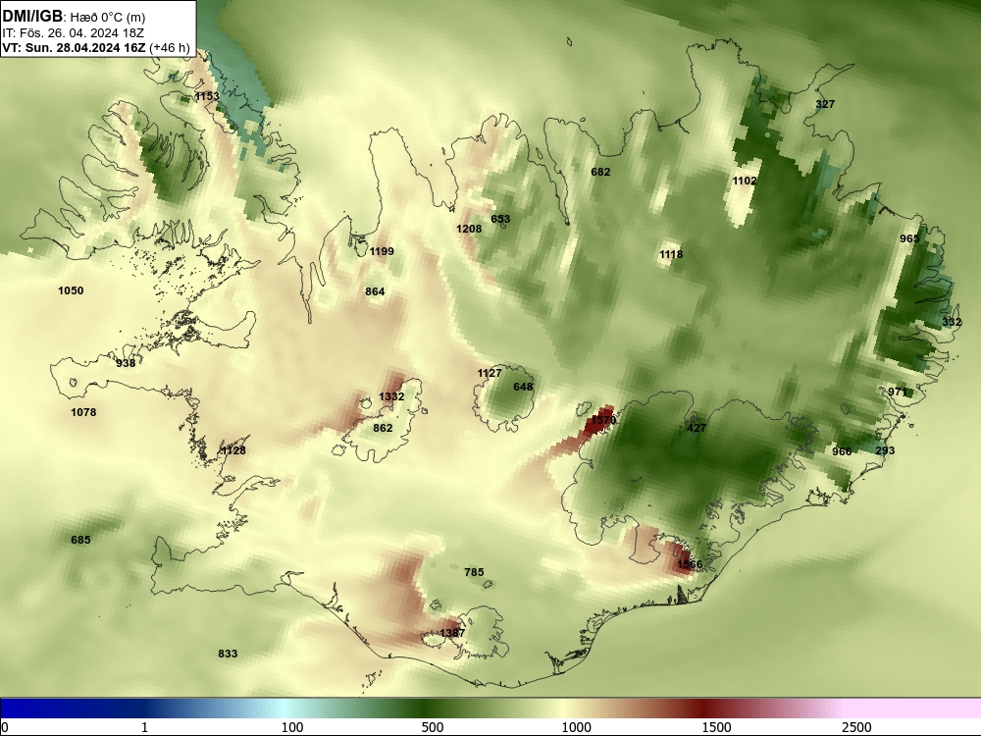This screenshot has width=981, height=736.
Task: Click the 327 value in the northeast
Action: click(825, 104)
